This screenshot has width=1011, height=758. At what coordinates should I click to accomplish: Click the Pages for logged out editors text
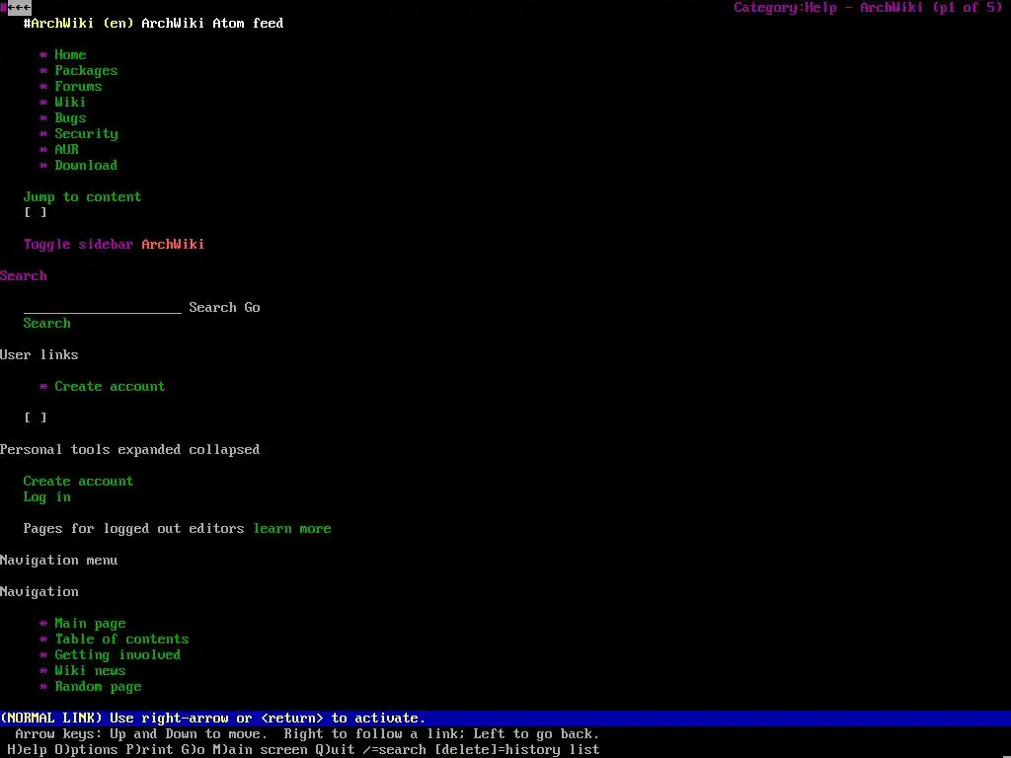[133, 529]
